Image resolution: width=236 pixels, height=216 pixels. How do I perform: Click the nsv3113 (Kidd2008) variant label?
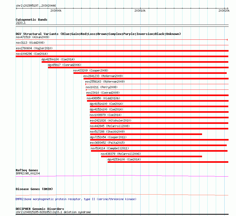[30, 43]
